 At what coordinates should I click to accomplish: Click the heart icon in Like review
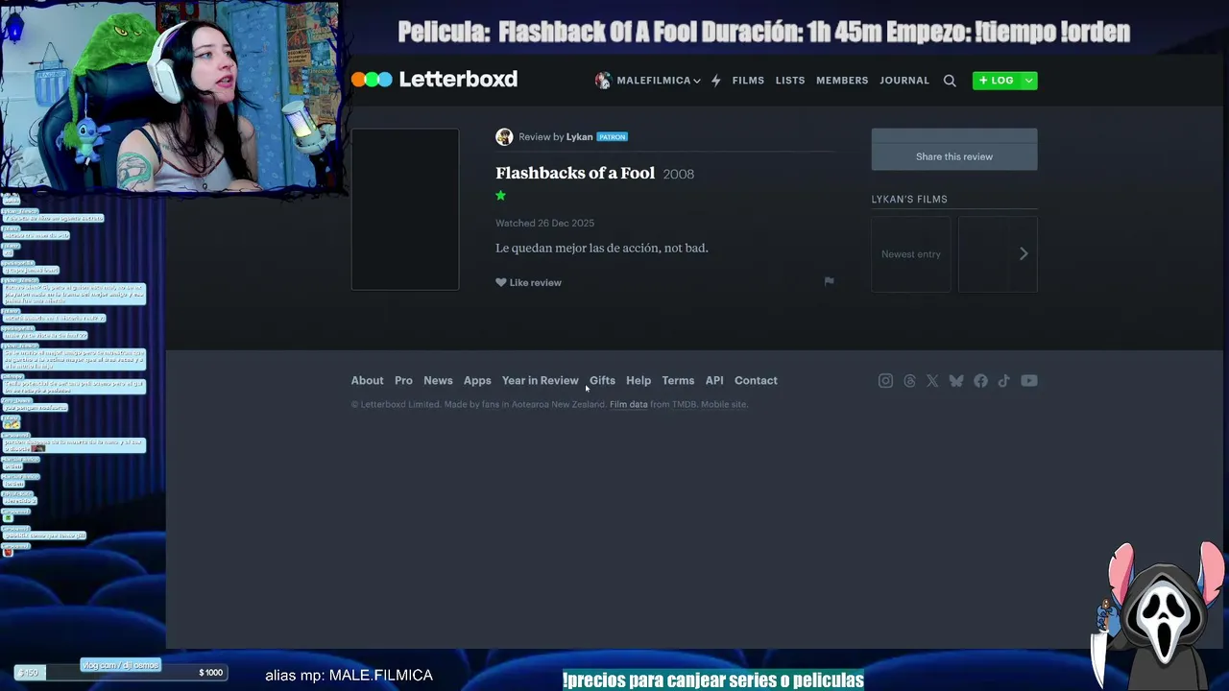(x=501, y=282)
